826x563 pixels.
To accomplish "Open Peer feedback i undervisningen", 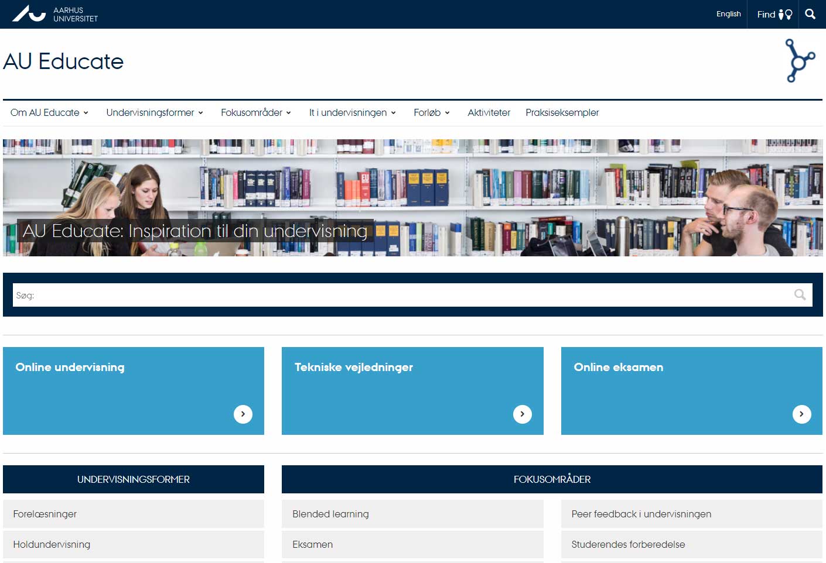I will pyautogui.click(x=692, y=514).
